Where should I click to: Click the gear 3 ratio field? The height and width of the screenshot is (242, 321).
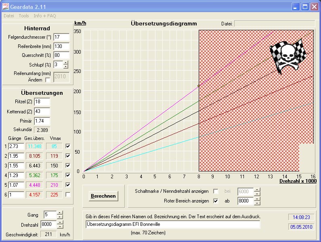tap(16, 165)
